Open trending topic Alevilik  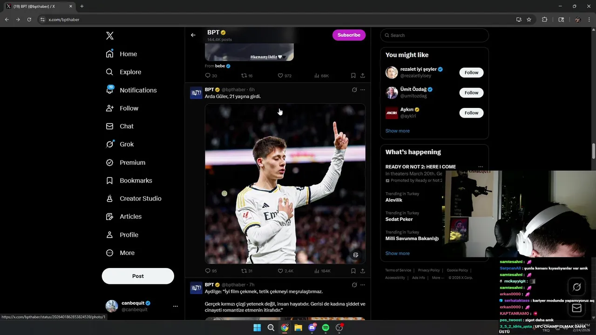click(393, 200)
